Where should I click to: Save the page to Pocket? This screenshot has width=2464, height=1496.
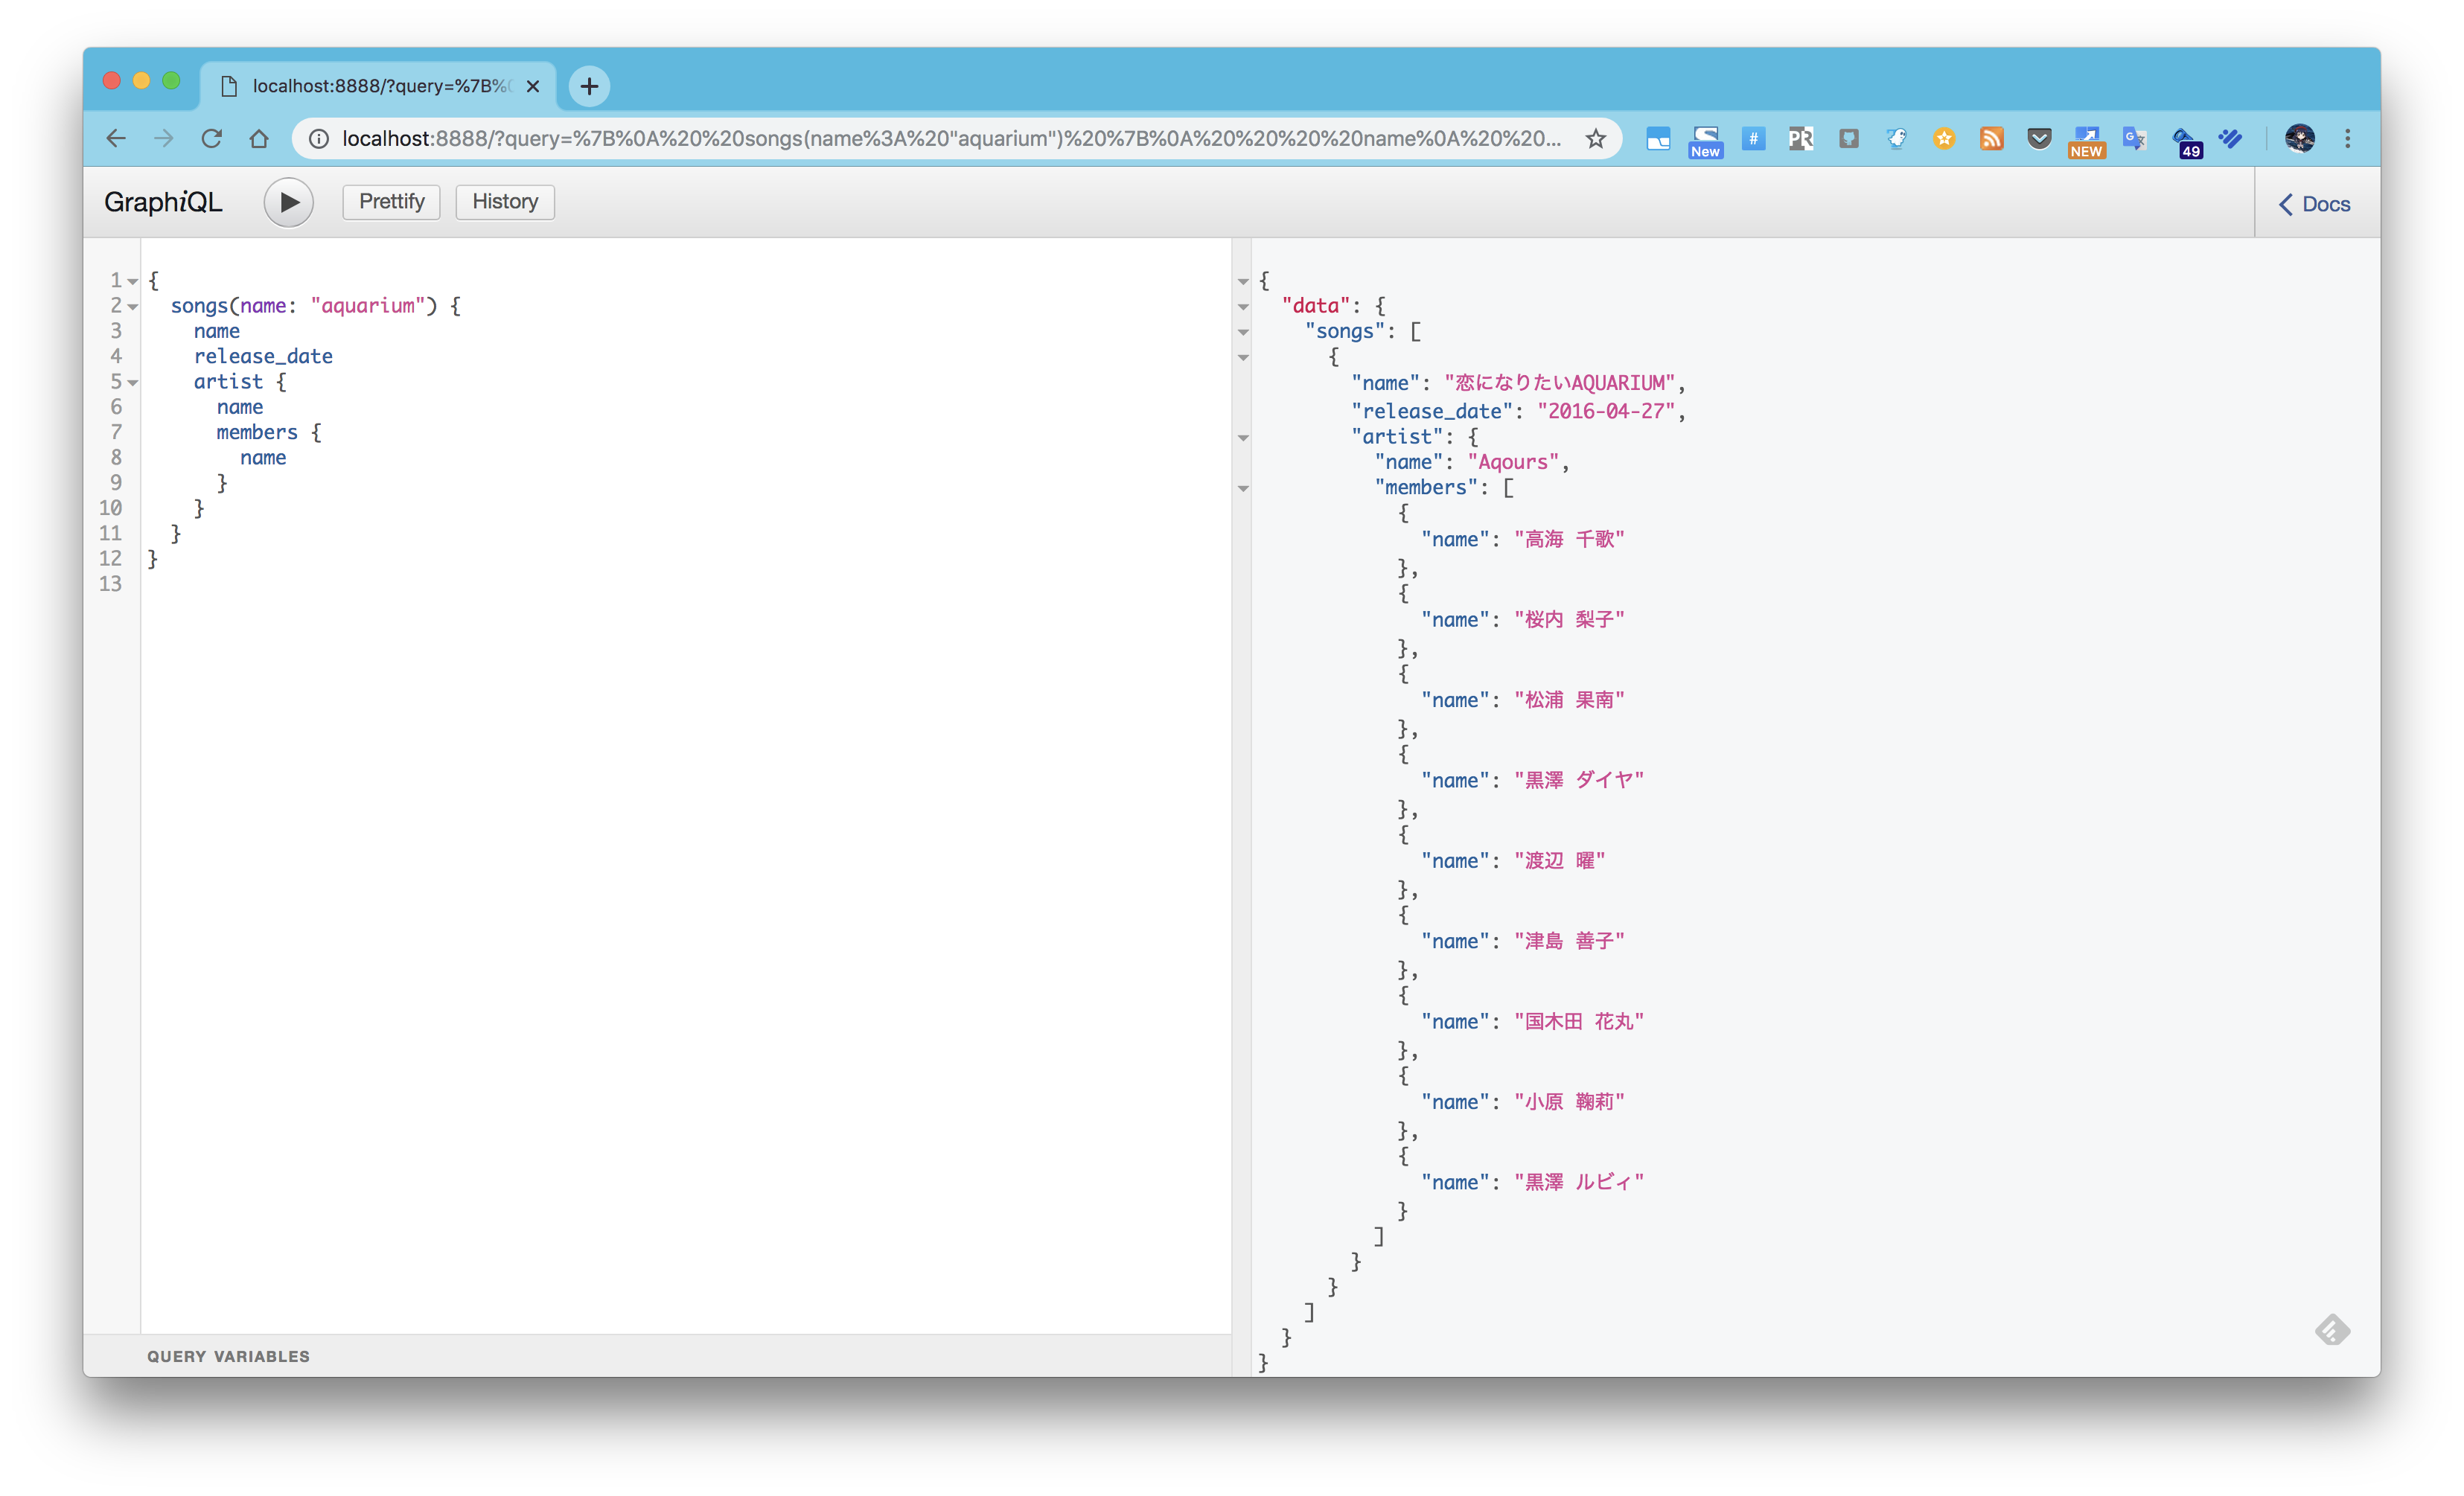coord(2039,139)
